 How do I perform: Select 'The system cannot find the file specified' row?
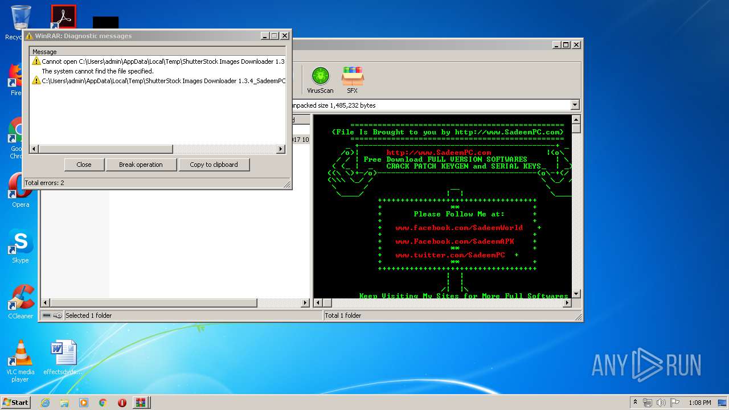pyautogui.click(x=158, y=71)
